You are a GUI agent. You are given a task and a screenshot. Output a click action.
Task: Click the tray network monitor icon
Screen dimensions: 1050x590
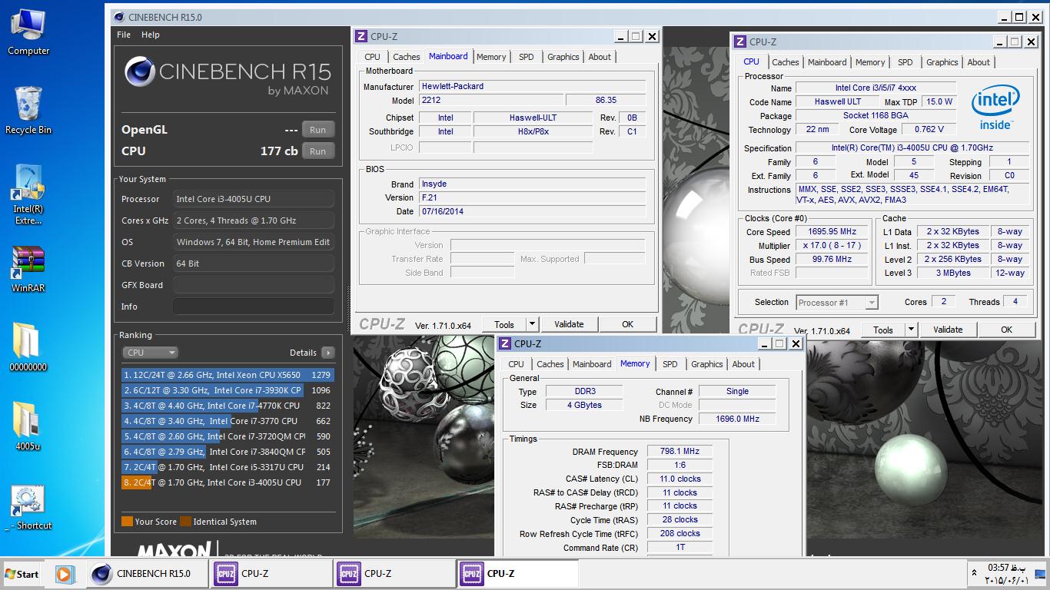click(1039, 574)
